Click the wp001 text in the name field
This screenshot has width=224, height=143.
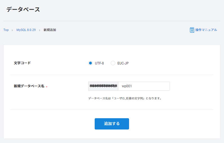127,86
